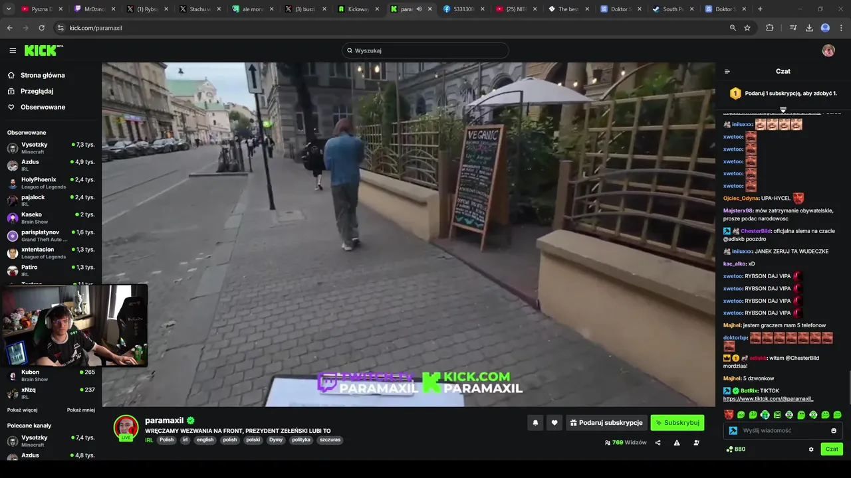Open Chrome profile avatar
This screenshot has width=851, height=478.
[x=825, y=28]
